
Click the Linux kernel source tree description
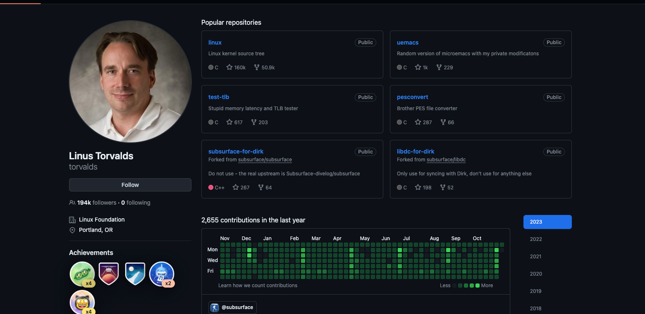[236, 54]
